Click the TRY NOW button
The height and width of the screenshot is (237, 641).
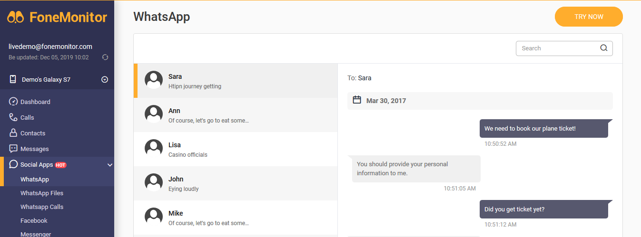pos(589,17)
